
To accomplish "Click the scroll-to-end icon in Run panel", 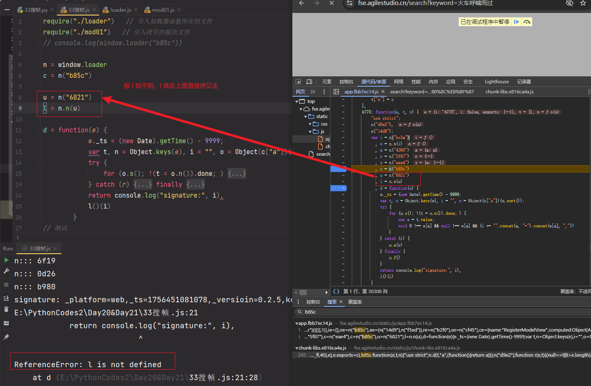I will 6,298.
